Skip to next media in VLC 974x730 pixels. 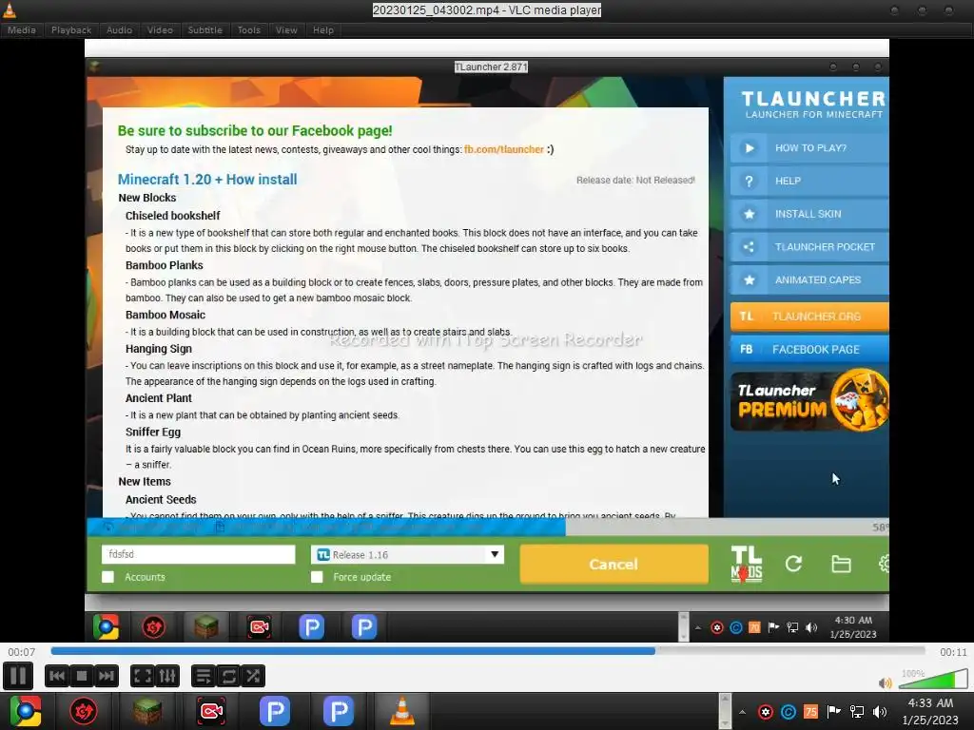pyautogui.click(x=107, y=676)
